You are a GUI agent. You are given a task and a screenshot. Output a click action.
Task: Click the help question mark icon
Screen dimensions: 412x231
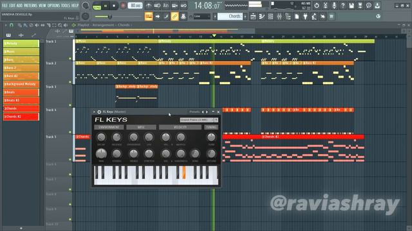(342, 6)
